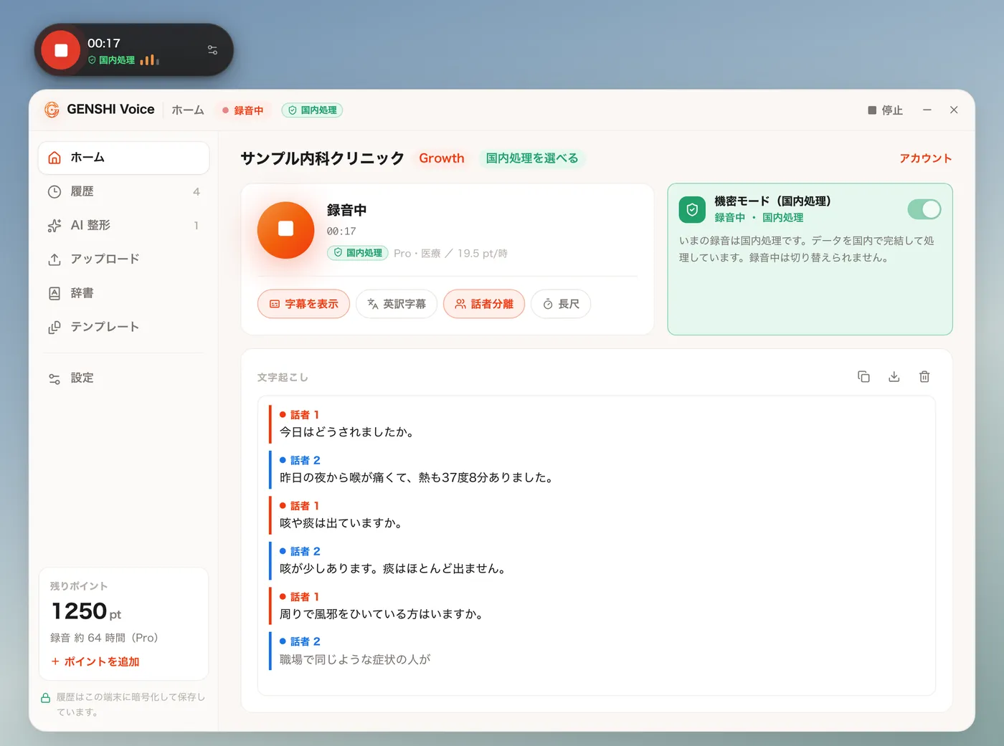This screenshot has width=1004, height=746.
Task: Click the line 咳が少しあります。
Action: coord(394,568)
